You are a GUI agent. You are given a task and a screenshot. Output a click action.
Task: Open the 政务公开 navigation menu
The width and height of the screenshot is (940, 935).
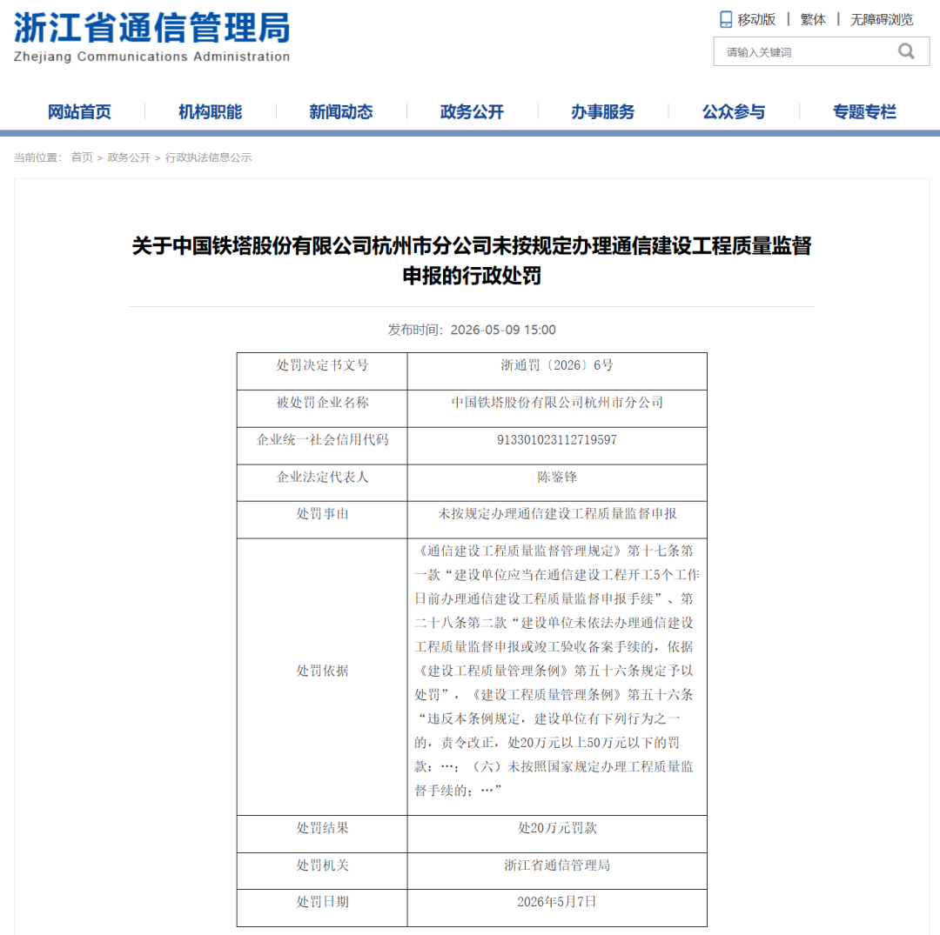click(x=472, y=111)
